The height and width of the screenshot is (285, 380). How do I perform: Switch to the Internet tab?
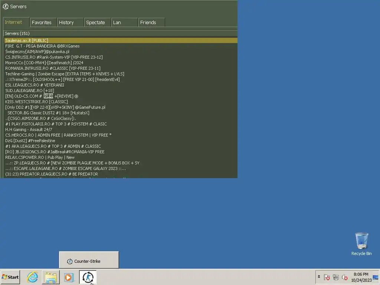tap(16, 22)
